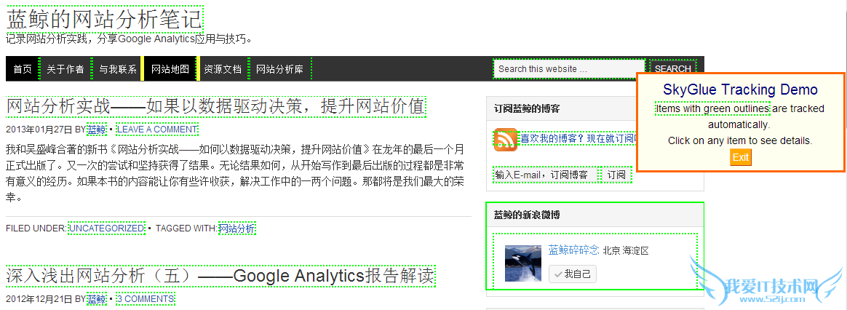Exit the SkyGlue Tracking Demo
847x310 pixels.
[x=741, y=157]
